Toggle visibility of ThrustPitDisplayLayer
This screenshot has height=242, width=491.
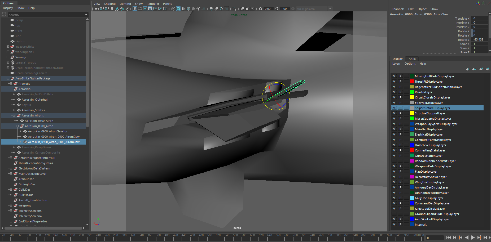(394, 82)
